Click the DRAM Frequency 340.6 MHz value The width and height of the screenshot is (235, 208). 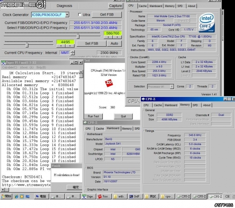click(195, 135)
